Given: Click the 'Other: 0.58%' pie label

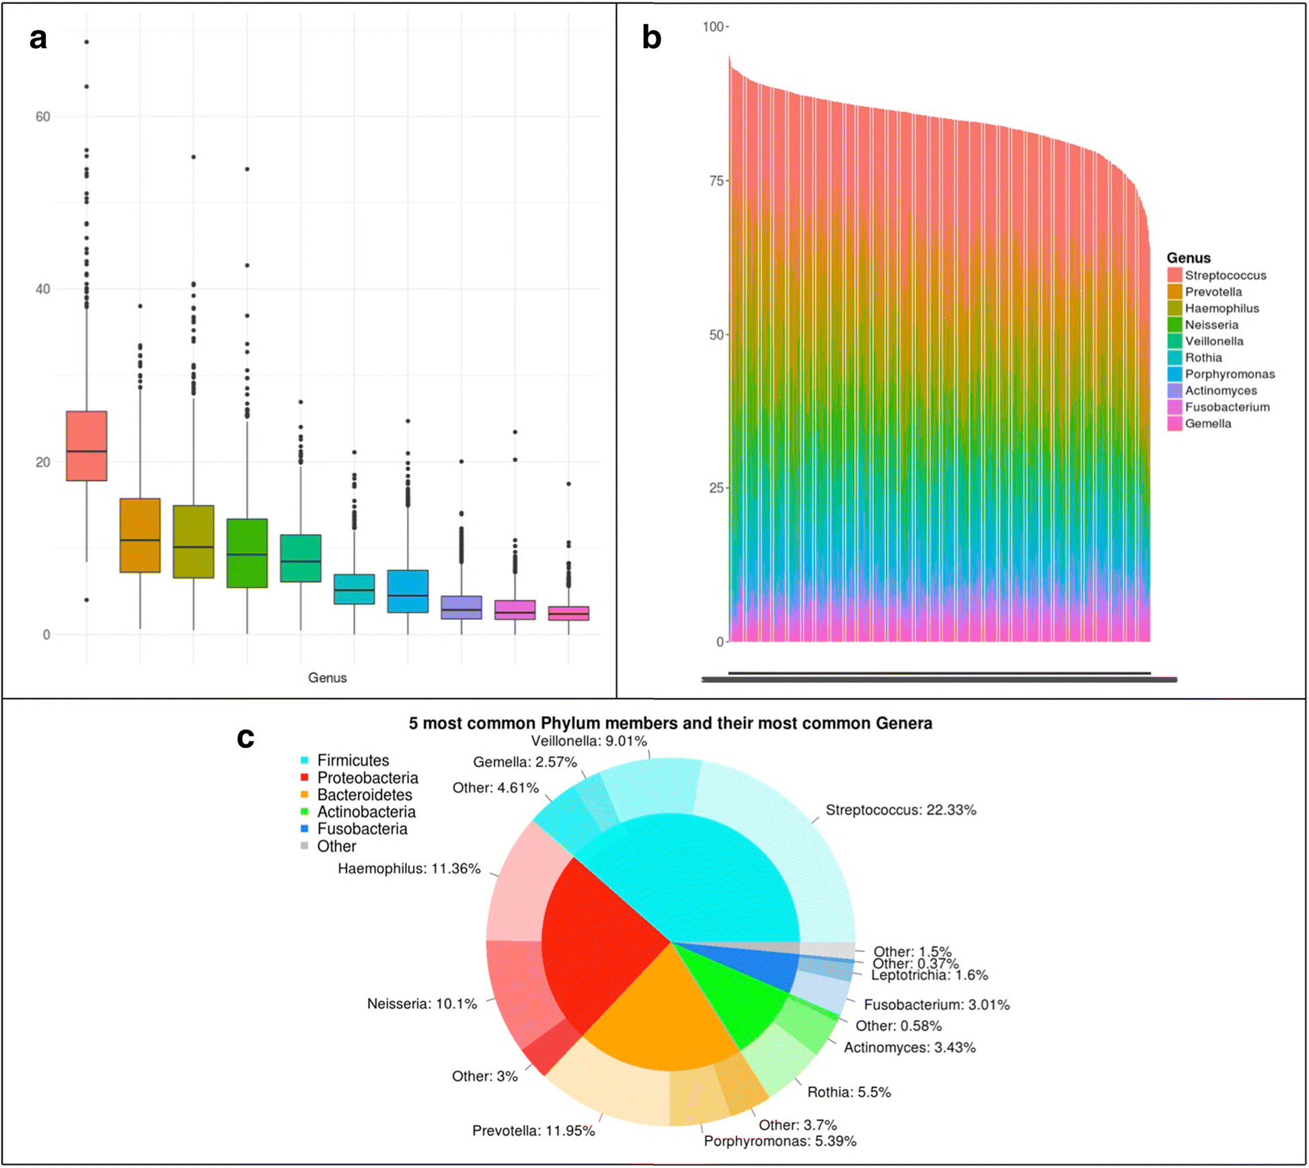Looking at the screenshot, I should click(899, 1026).
